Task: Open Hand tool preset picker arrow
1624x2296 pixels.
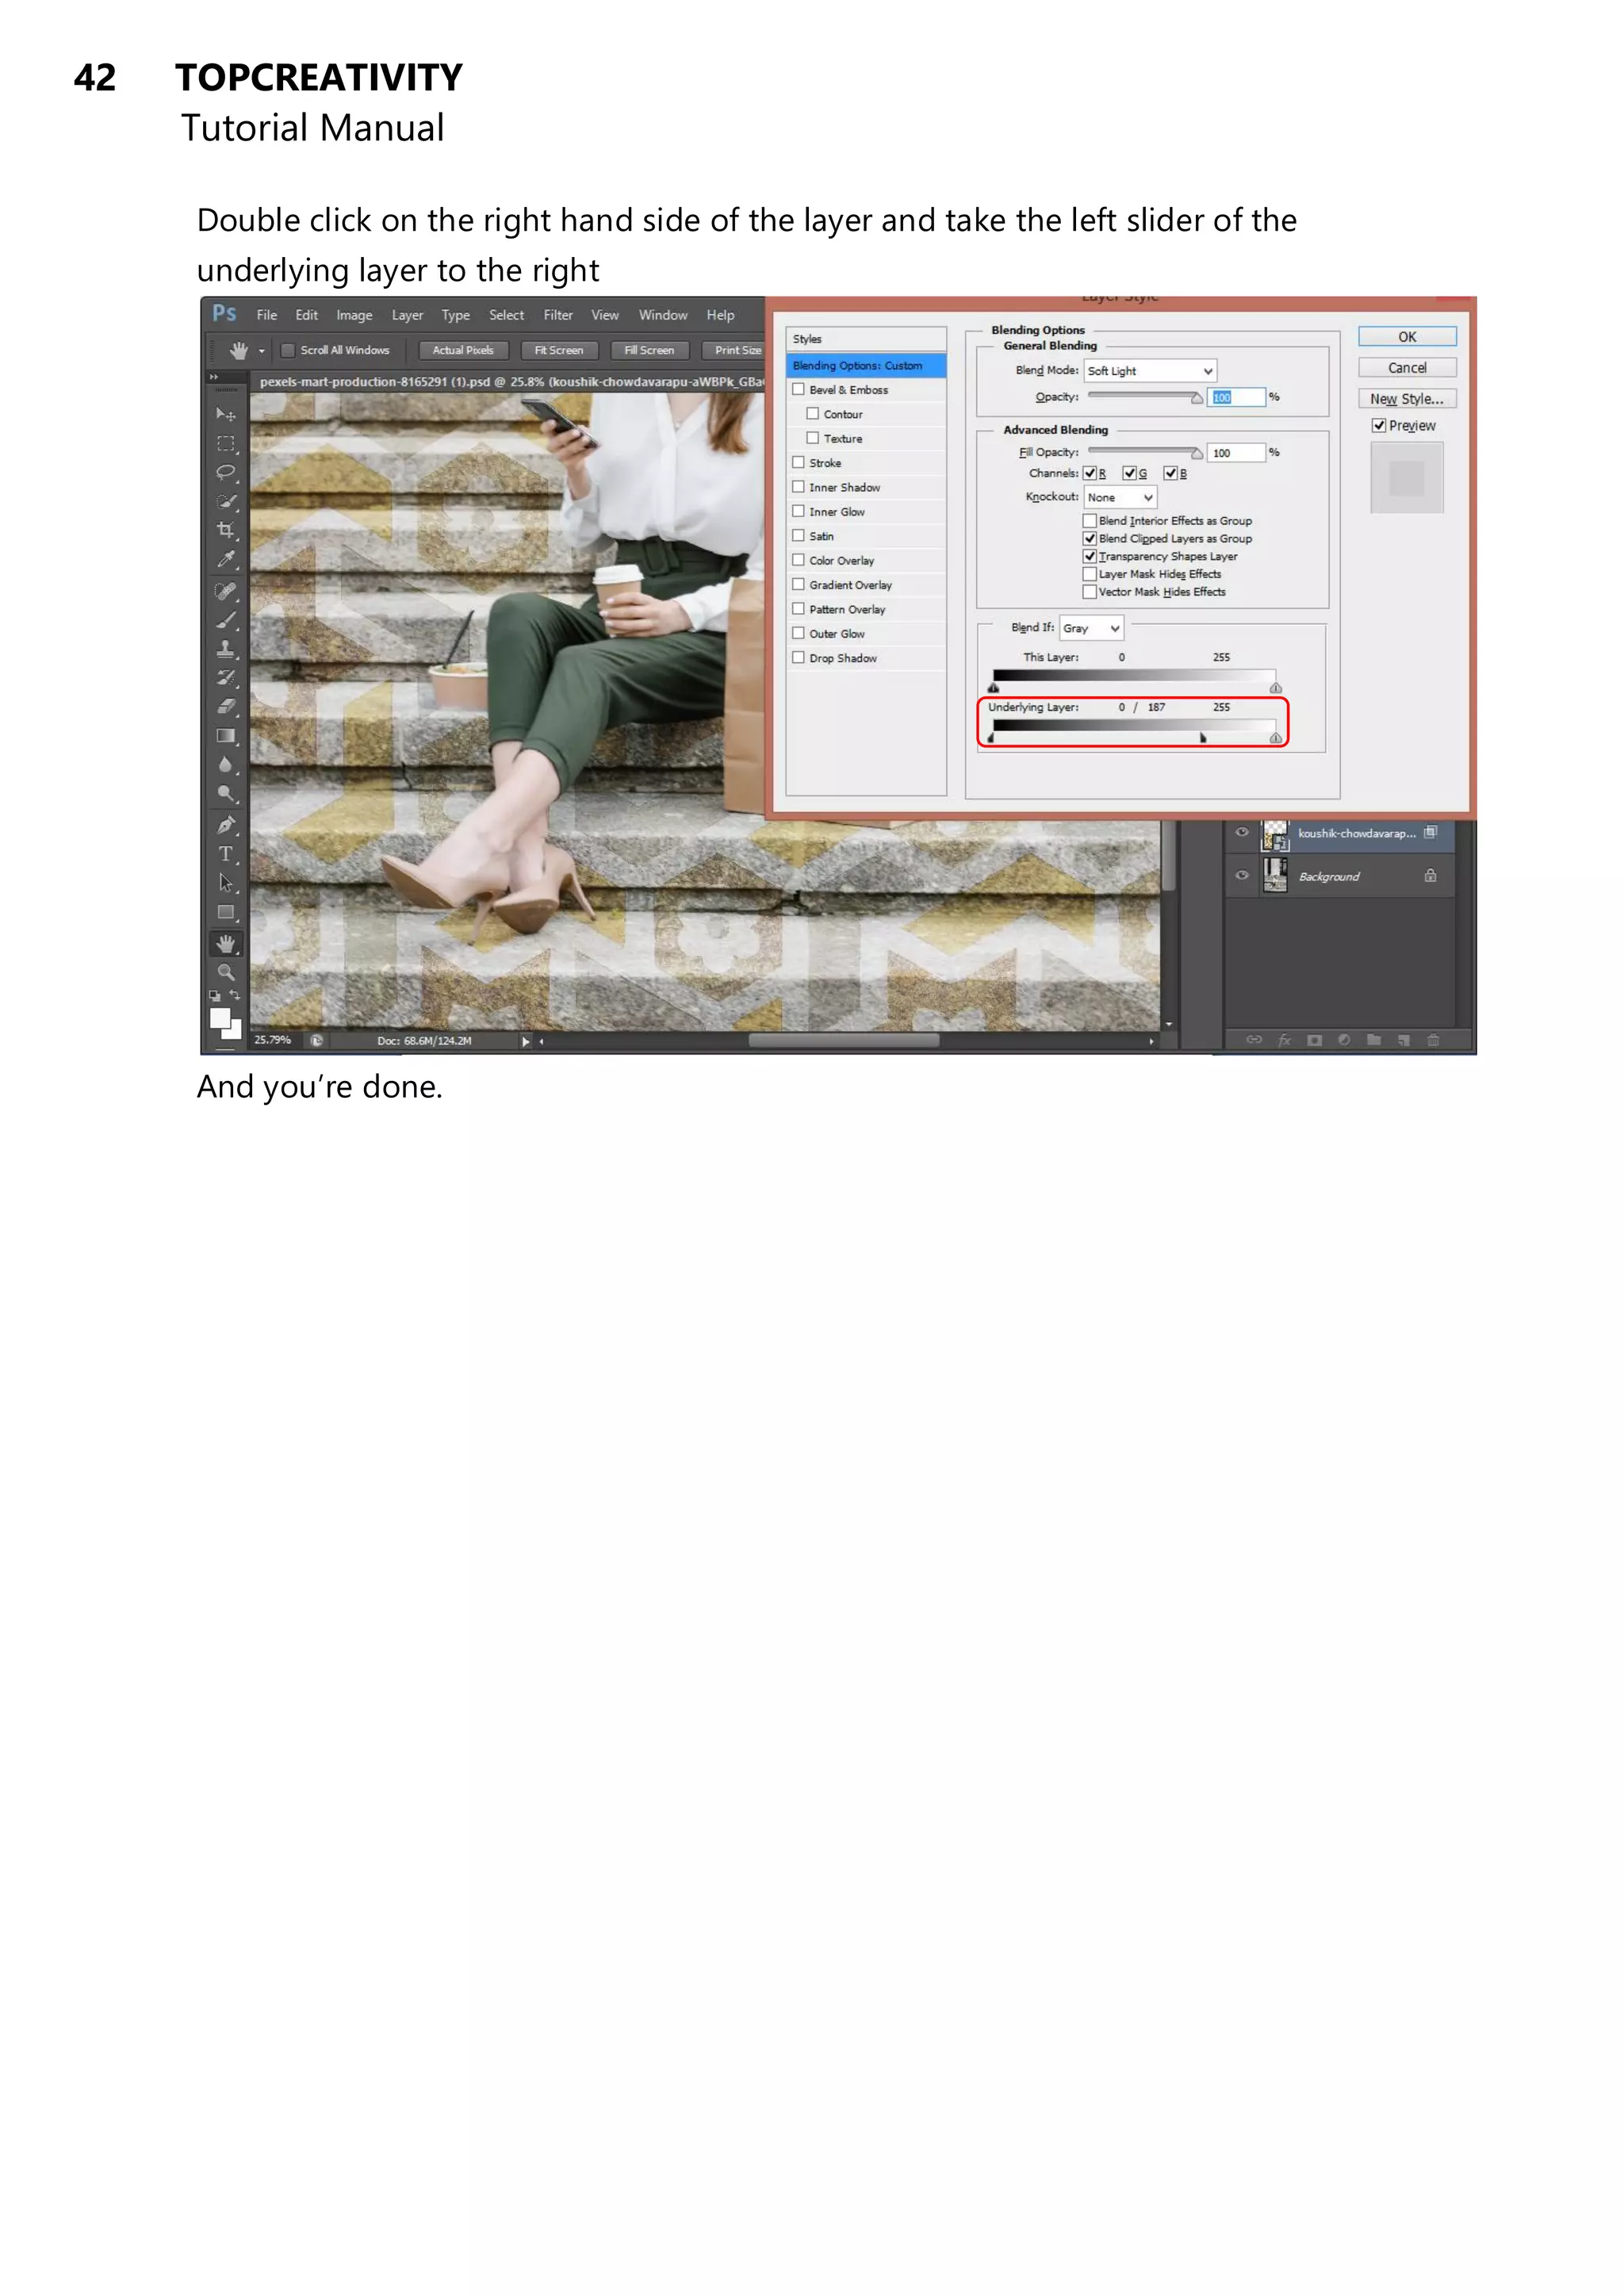Action: click(x=262, y=351)
